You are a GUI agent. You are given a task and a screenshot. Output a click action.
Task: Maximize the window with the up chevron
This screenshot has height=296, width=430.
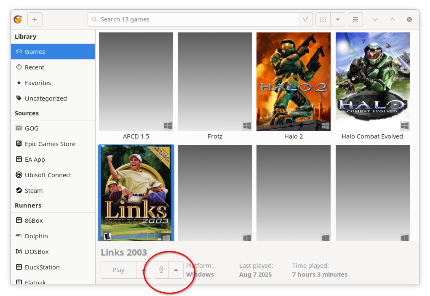coord(393,19)
